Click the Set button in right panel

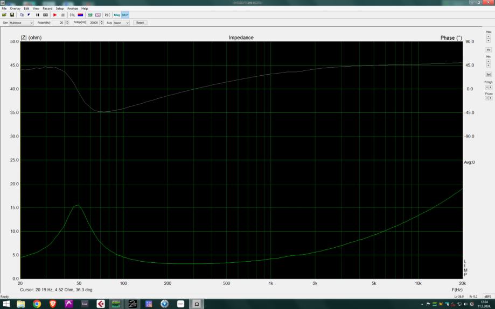click(489, 74)
